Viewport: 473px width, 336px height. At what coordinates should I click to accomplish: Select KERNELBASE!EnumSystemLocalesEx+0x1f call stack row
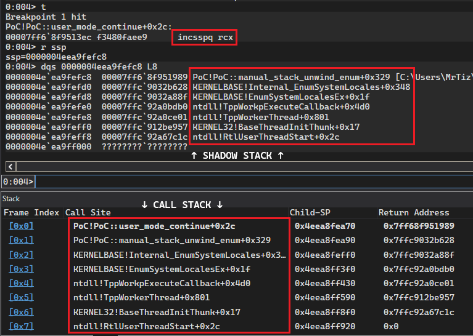coord(162,269)
